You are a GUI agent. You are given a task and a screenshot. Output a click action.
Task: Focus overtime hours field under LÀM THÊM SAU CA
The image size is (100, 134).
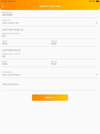coord(50,56)
